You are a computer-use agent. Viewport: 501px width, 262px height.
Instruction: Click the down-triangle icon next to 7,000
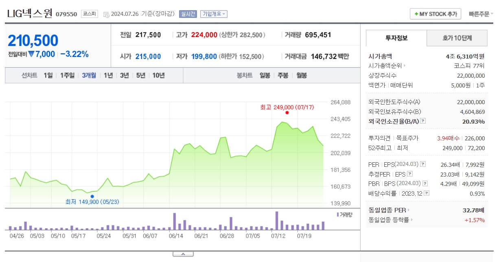[31, 54]
